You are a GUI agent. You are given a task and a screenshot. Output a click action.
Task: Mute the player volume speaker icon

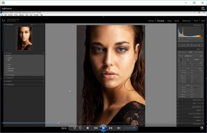click(119, 128)
